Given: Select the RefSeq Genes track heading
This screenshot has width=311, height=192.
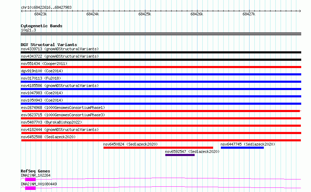Looking at the screenshot, I should [x=35, y=171].
